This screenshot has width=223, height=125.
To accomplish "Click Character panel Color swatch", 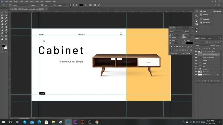I will pyautogui.click(x=190, y=43).
